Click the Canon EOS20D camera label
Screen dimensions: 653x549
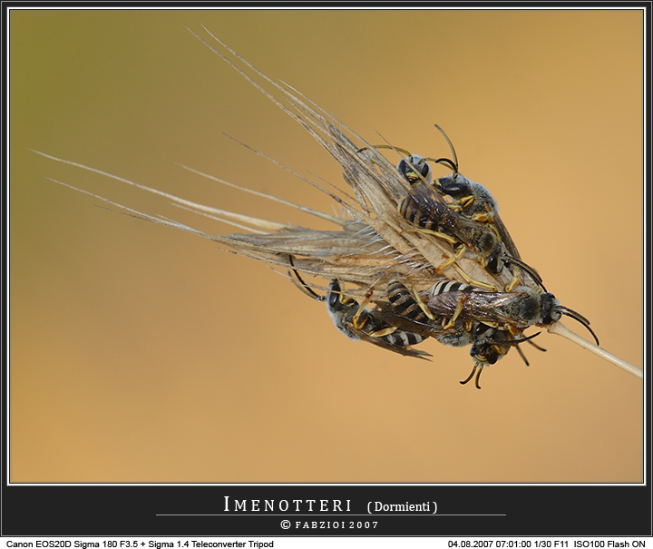[33, 544]
